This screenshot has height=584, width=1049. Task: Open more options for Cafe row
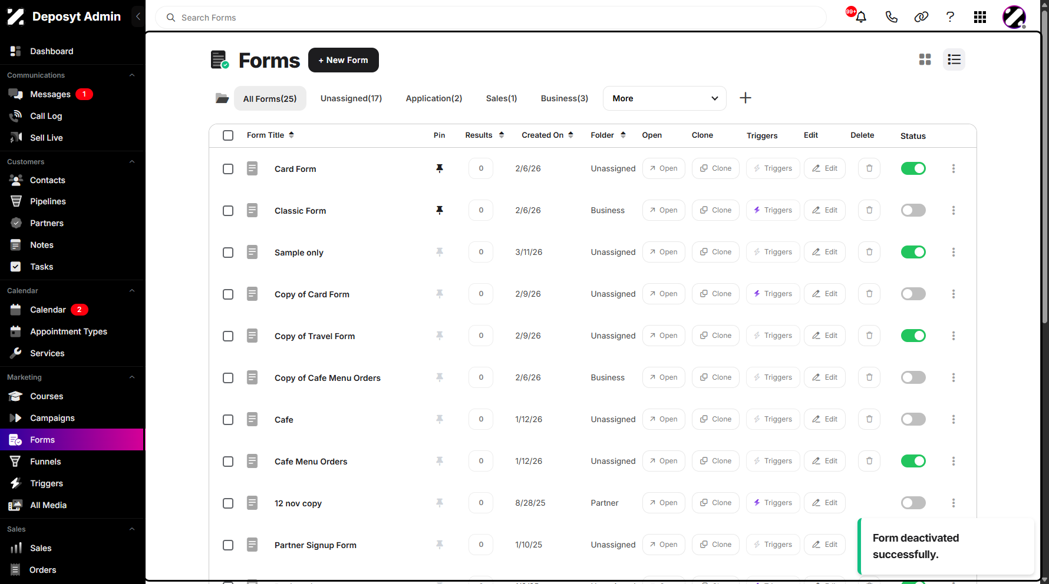954,419
